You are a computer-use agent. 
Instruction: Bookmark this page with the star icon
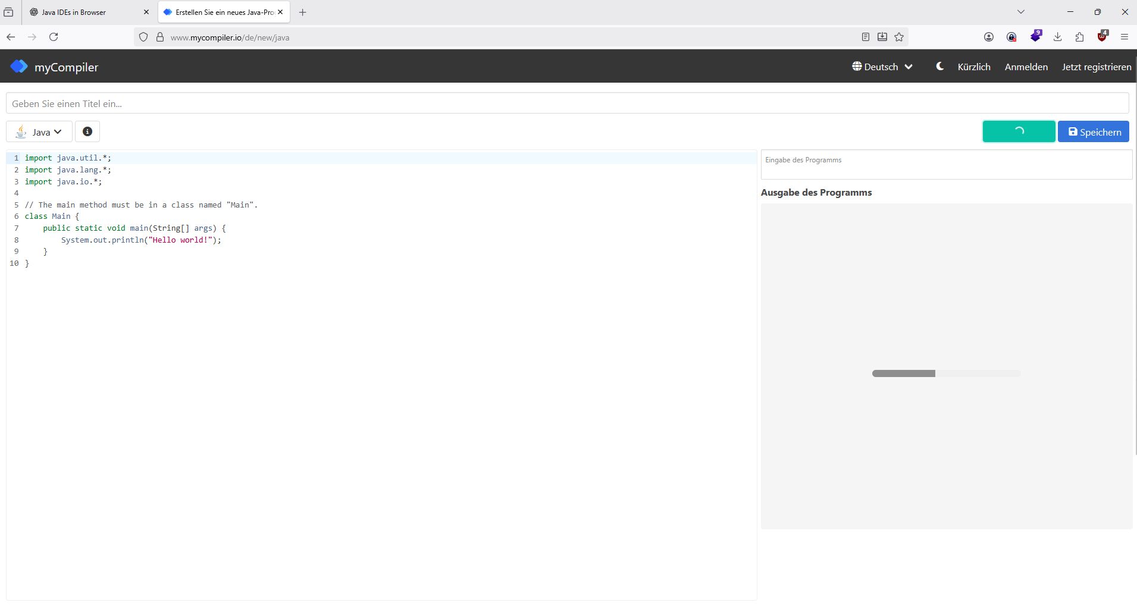(899, 37)
